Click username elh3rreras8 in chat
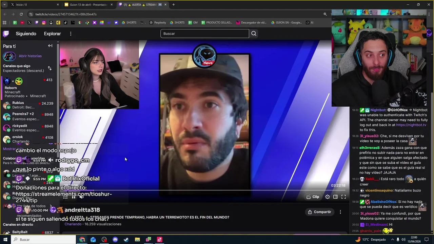This screenshot has width=434, height=244. click(370, 148)
